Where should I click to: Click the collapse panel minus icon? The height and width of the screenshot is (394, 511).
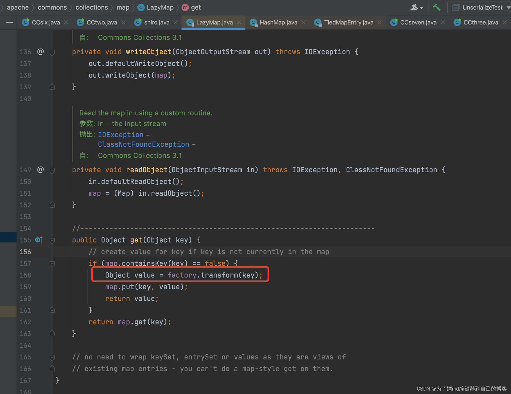point(10,23)
